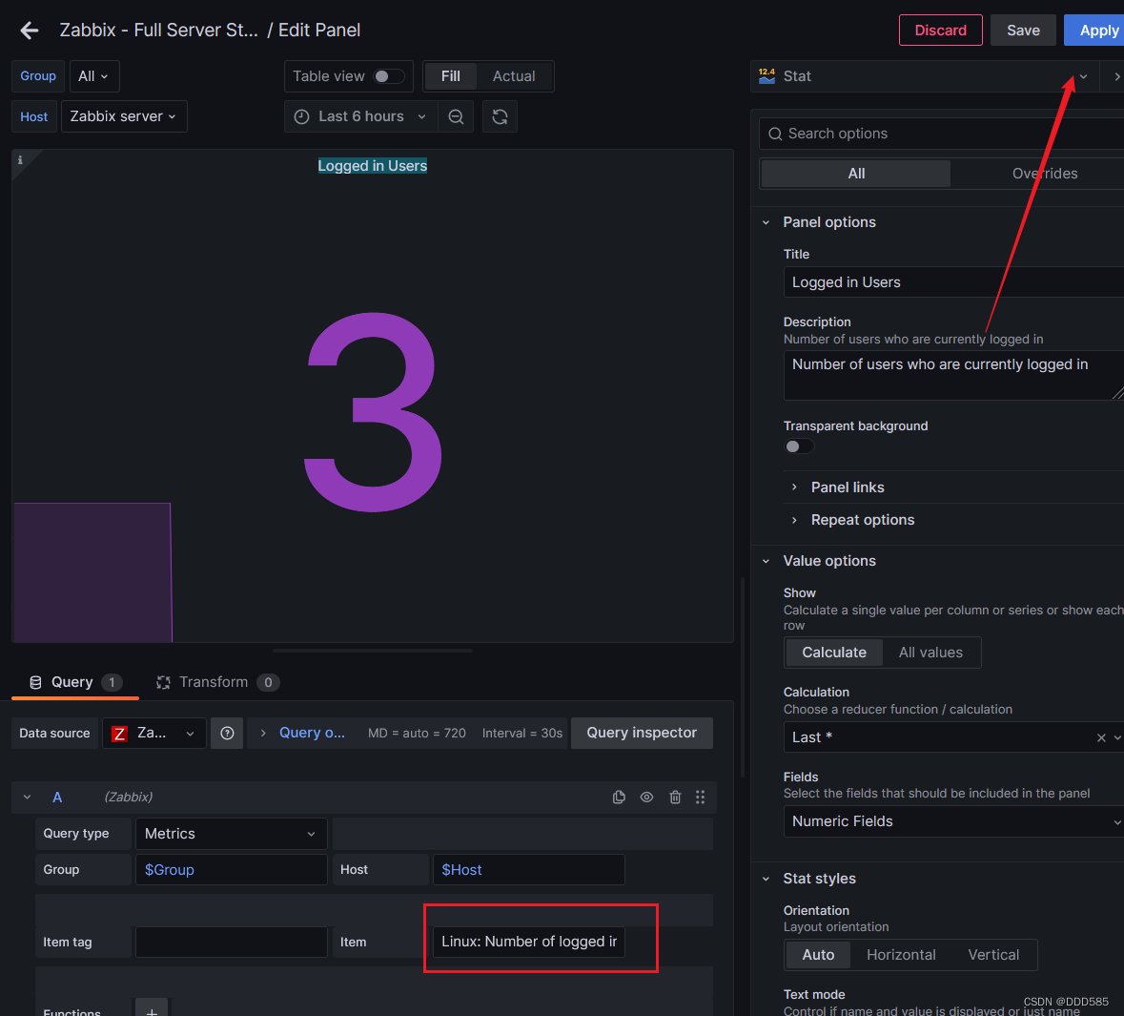The height and width of the screenshot is (1016, 1124).
Task: Click the Interval = 30s text
Action: click(521, 733)
